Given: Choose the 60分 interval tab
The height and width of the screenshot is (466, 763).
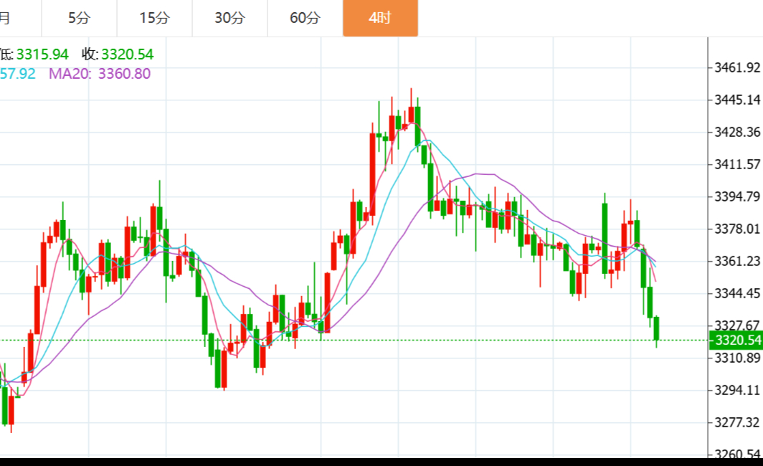Looking at the screenshot, I should (x=305, y=18).
